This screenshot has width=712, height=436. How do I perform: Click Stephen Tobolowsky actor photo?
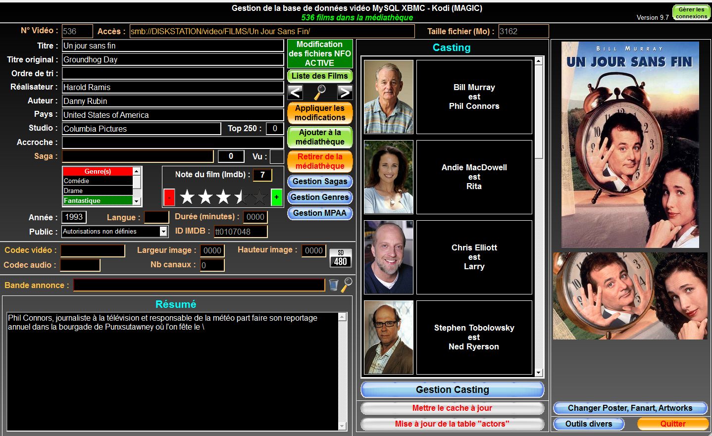[389, 338]
